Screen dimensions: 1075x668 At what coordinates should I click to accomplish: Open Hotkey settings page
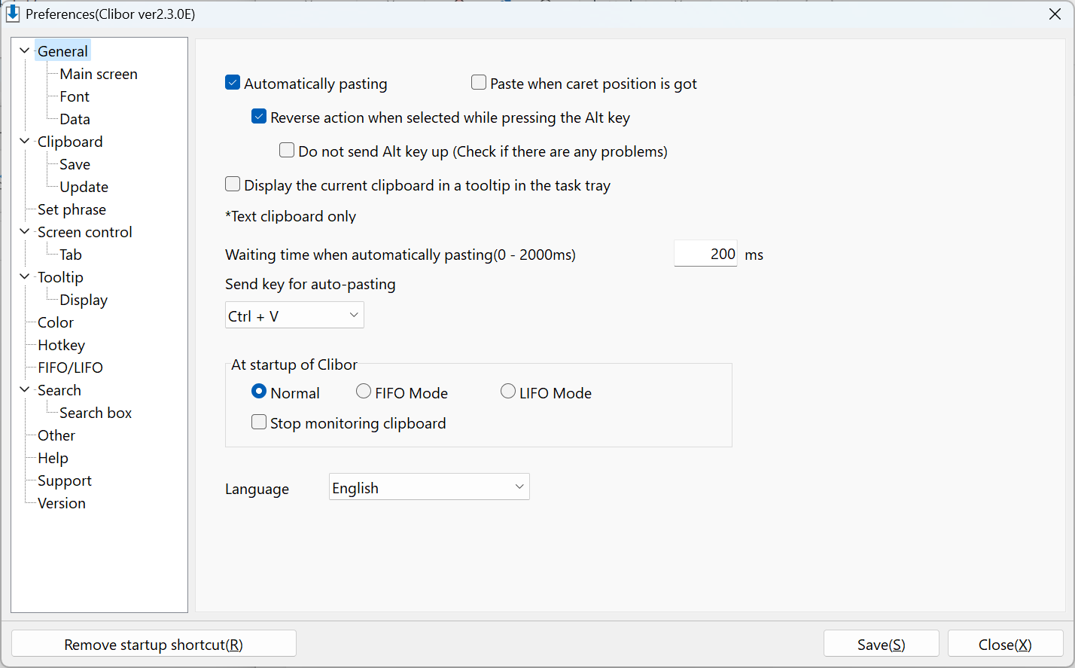[x=62, y=345]
